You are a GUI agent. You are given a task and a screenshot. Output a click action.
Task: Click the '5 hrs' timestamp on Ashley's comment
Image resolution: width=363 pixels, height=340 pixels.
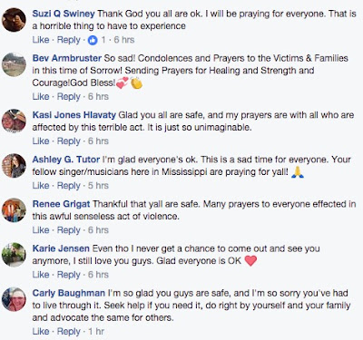[98, 186]
